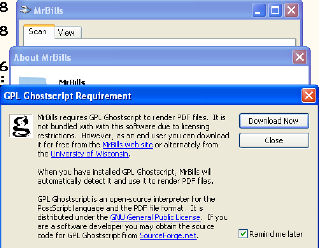Follow the University of Wisconsin link
This screenshot has width=319, height=248.
[x=90, y=154]
